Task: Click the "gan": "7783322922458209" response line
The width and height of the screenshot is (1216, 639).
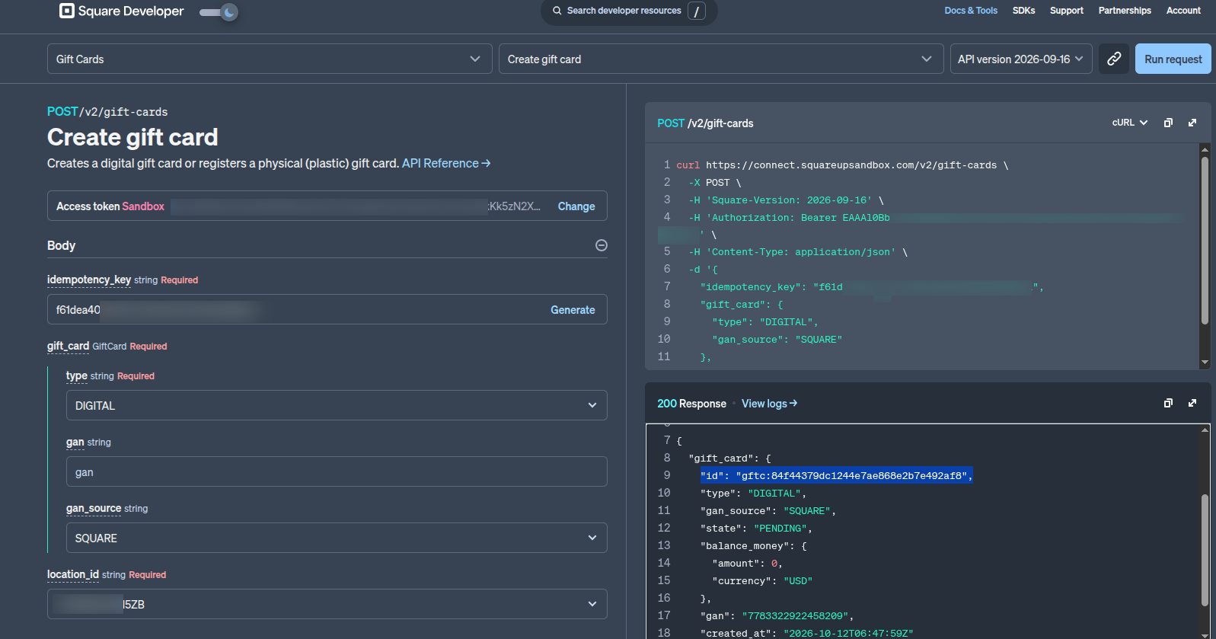Action: tap(777, 616)
